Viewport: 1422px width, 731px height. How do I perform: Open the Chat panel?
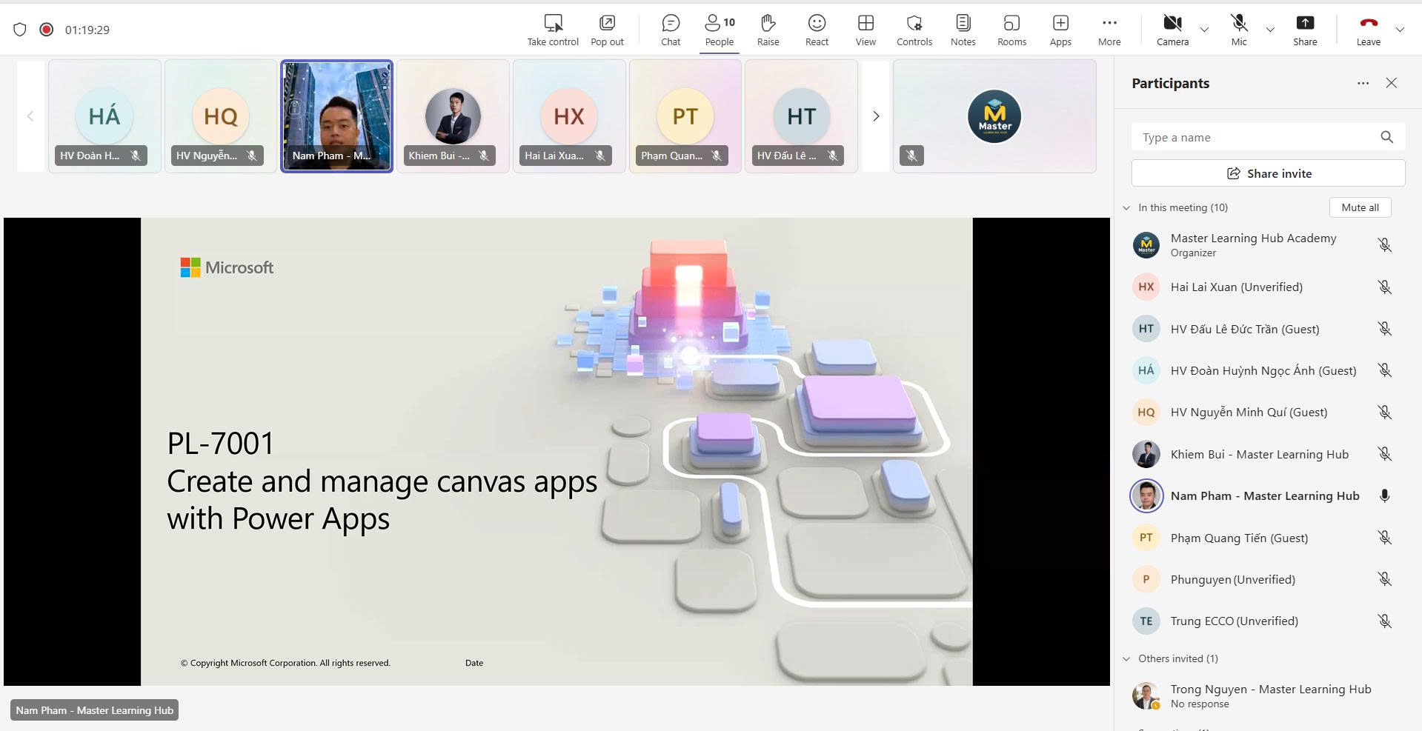coord(670,30)
